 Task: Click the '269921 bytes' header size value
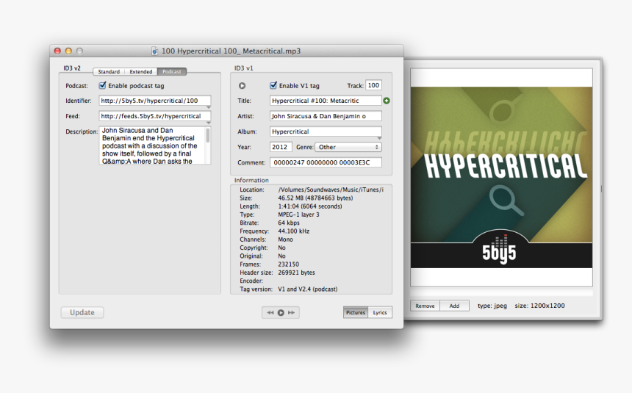coord(297,273)
